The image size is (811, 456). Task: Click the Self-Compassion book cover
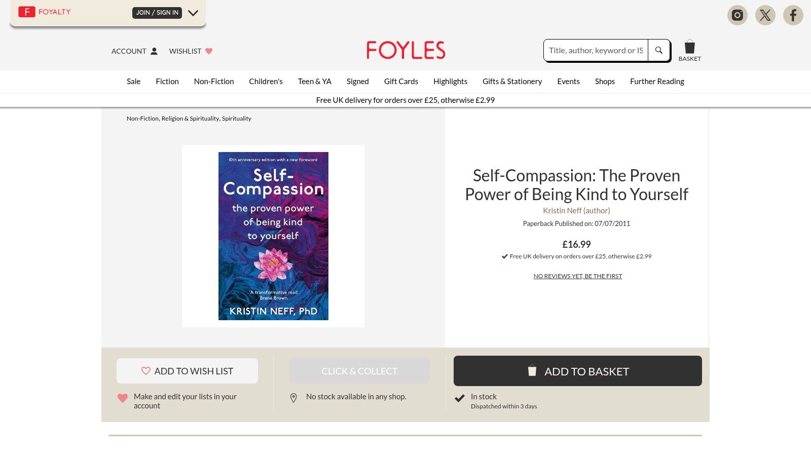click(x=273, y=236)
